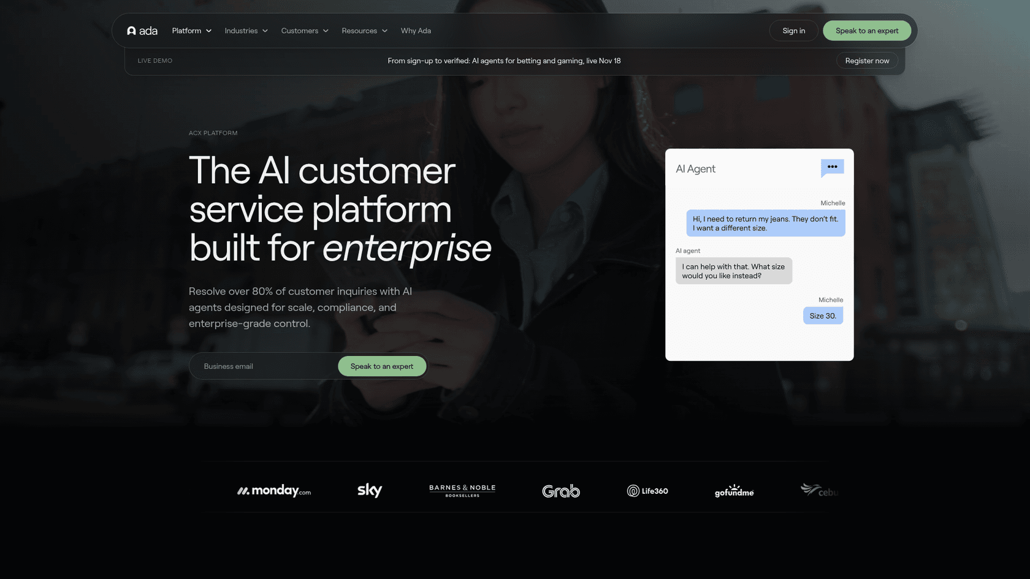Screen dimensions: 1030x579
Task: Click the ACX PLATFORM label
Action: [x=213, y=133]
